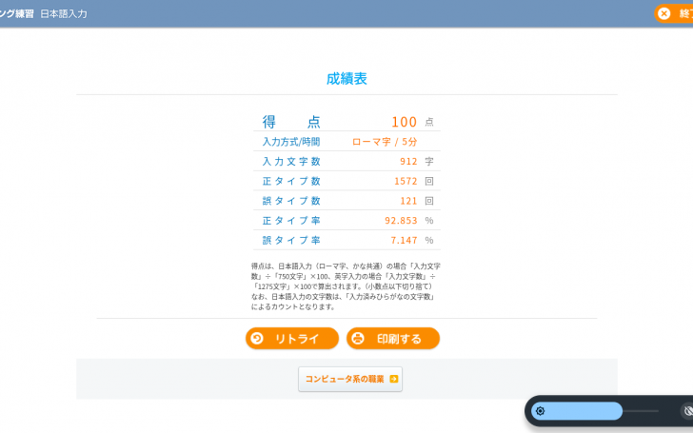The height and width of the screenshot is (433, 693).
Task: Click the 誤タイプ数 value 121
Action: click(x=408, y=201)
